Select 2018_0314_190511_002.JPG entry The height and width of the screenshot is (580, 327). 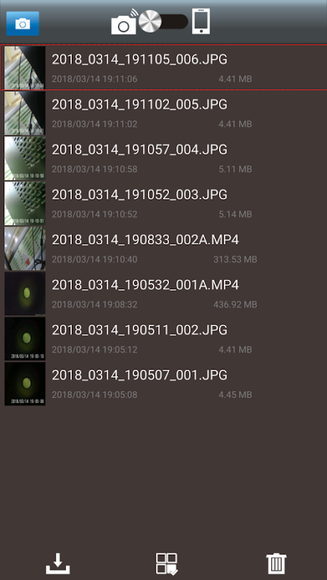(x=164, y=339)
